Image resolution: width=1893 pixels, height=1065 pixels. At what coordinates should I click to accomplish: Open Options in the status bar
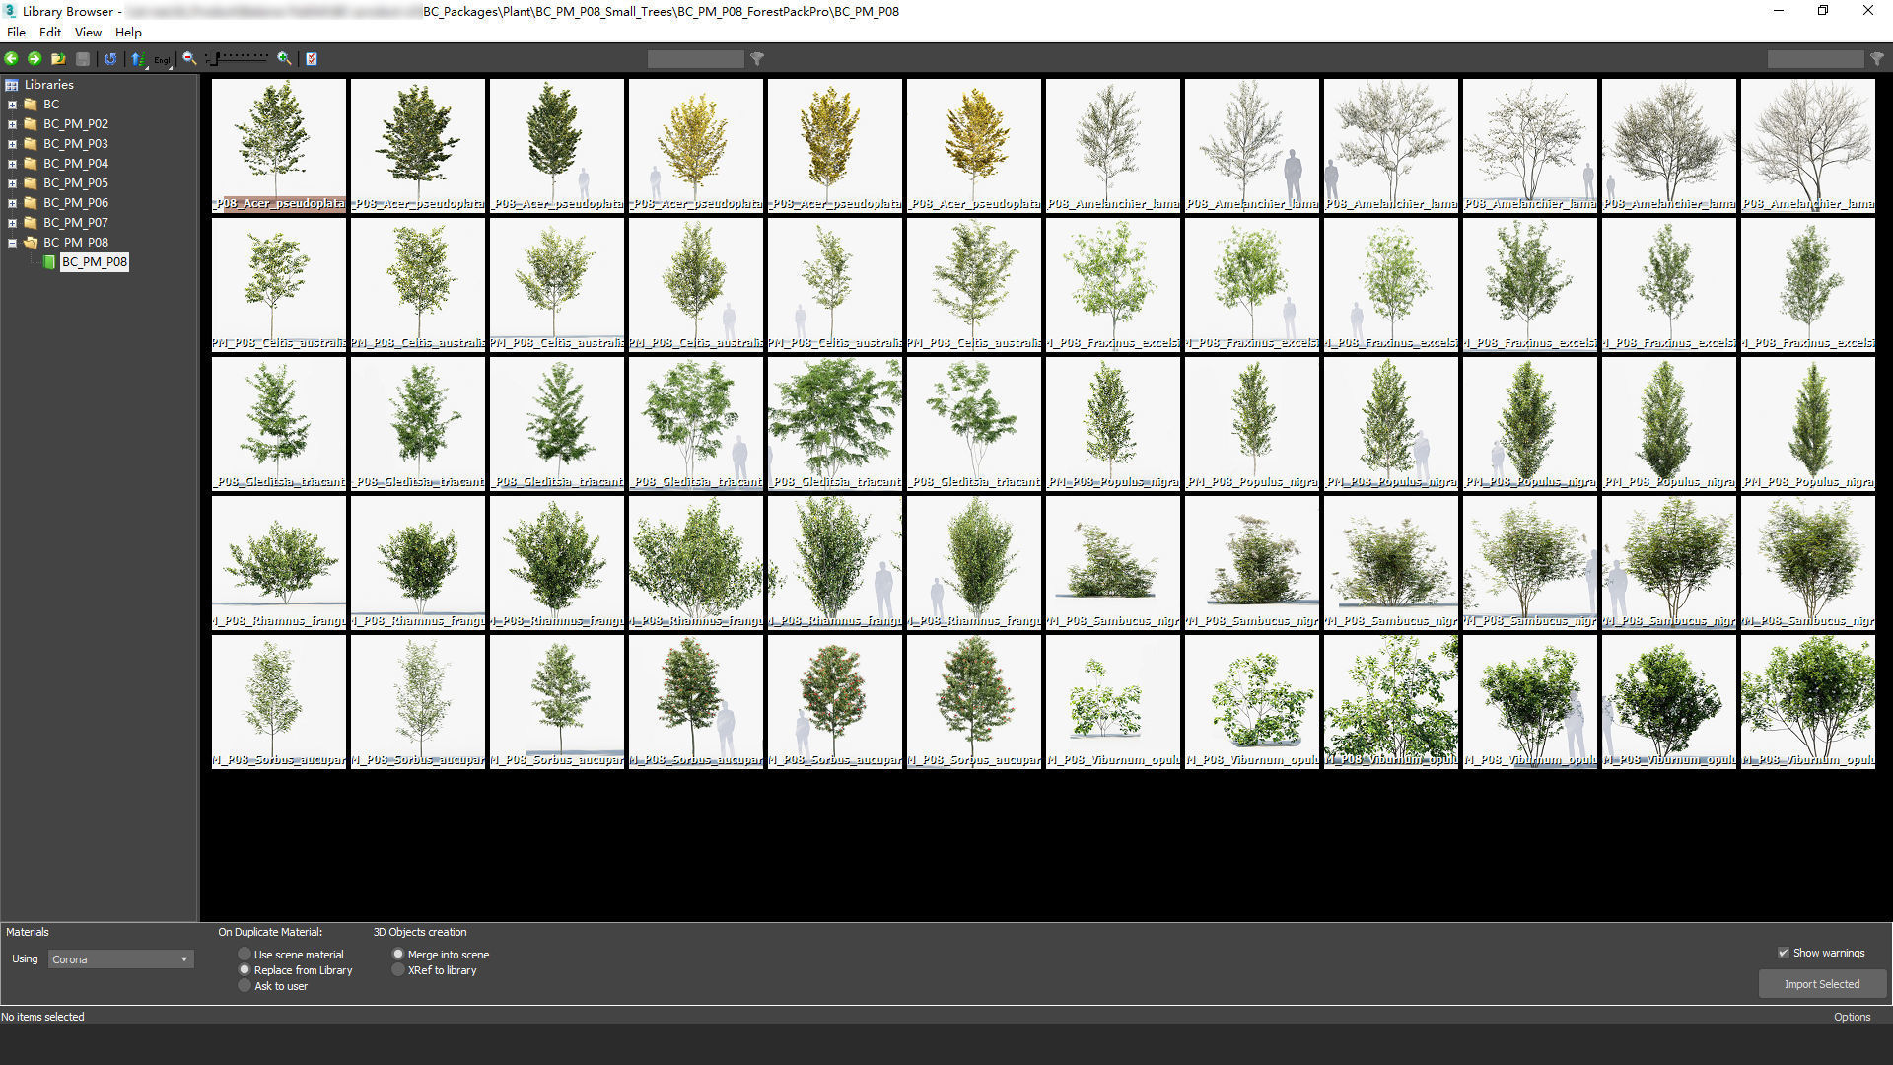tap(1852, 1017)
